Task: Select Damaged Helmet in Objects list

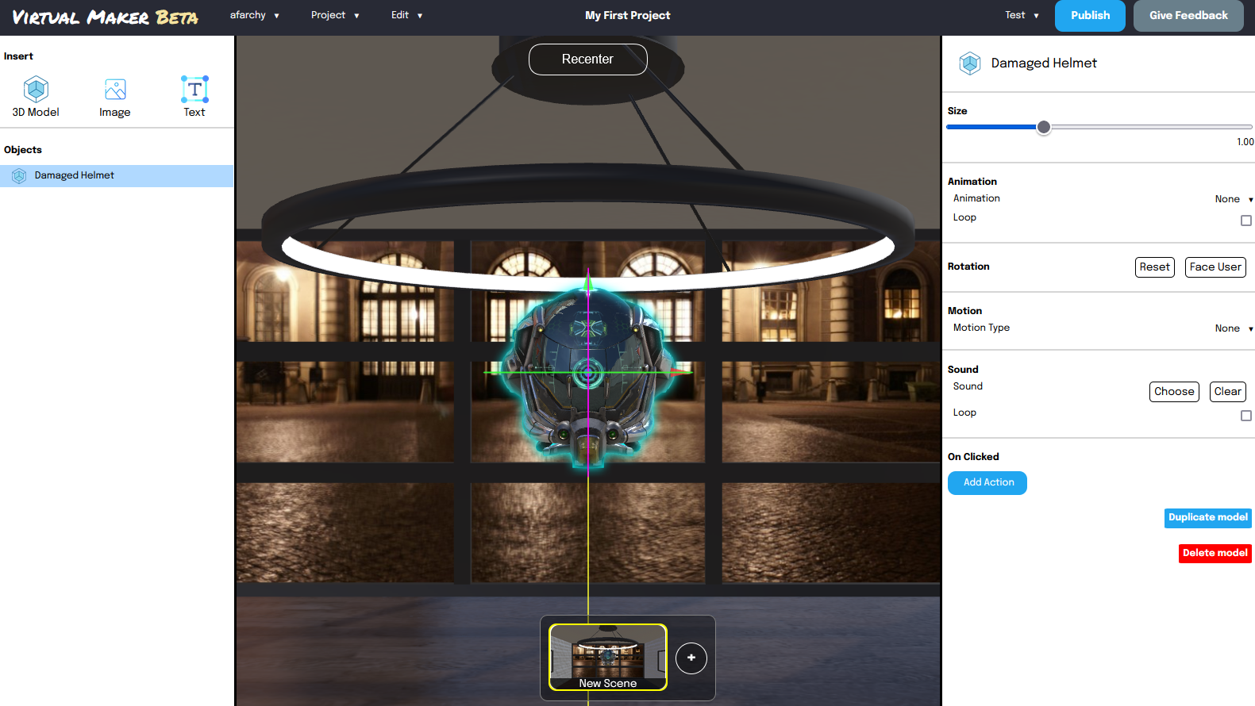Action: 117,176
